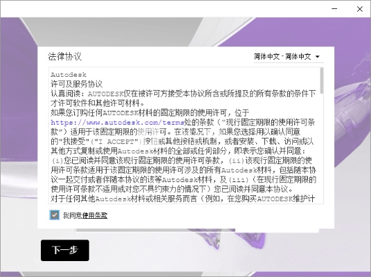Open the 简体中文 language dropdown
The width and height of the screenshot is (371, 277).
[289, 57]
